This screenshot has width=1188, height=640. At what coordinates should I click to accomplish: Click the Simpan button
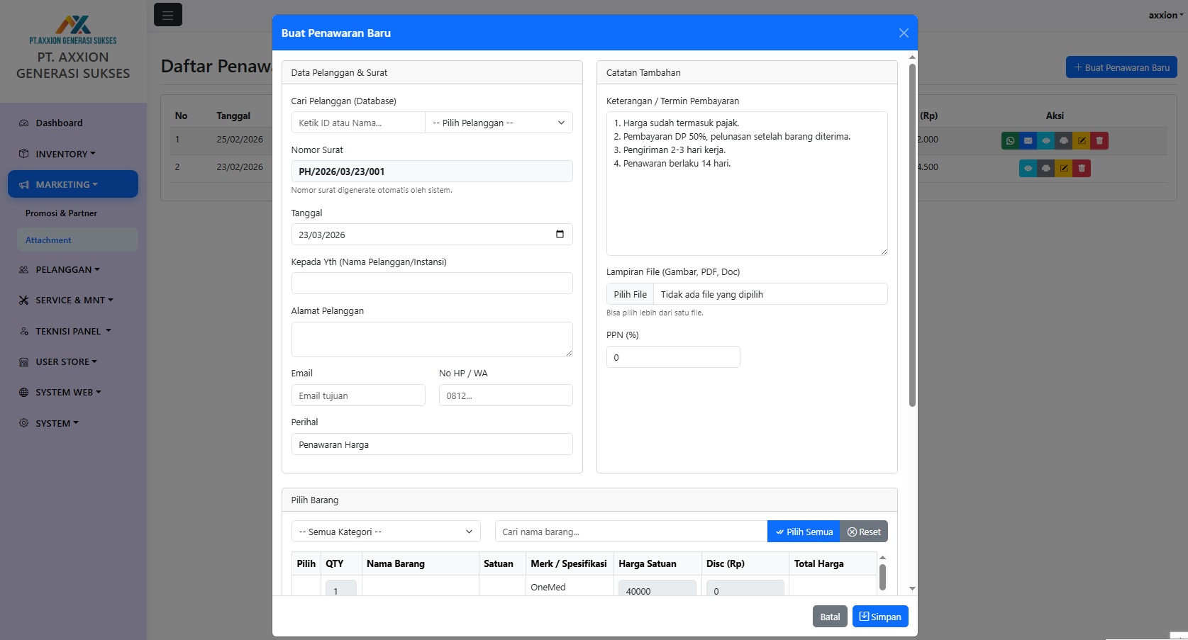(x=880, y=617)
